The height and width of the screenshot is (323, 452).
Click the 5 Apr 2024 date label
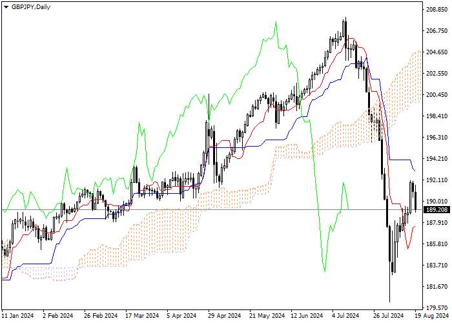(183, 315)
